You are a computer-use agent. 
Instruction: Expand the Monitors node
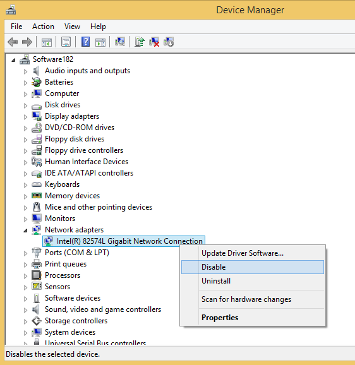click(x=25, y=219)
